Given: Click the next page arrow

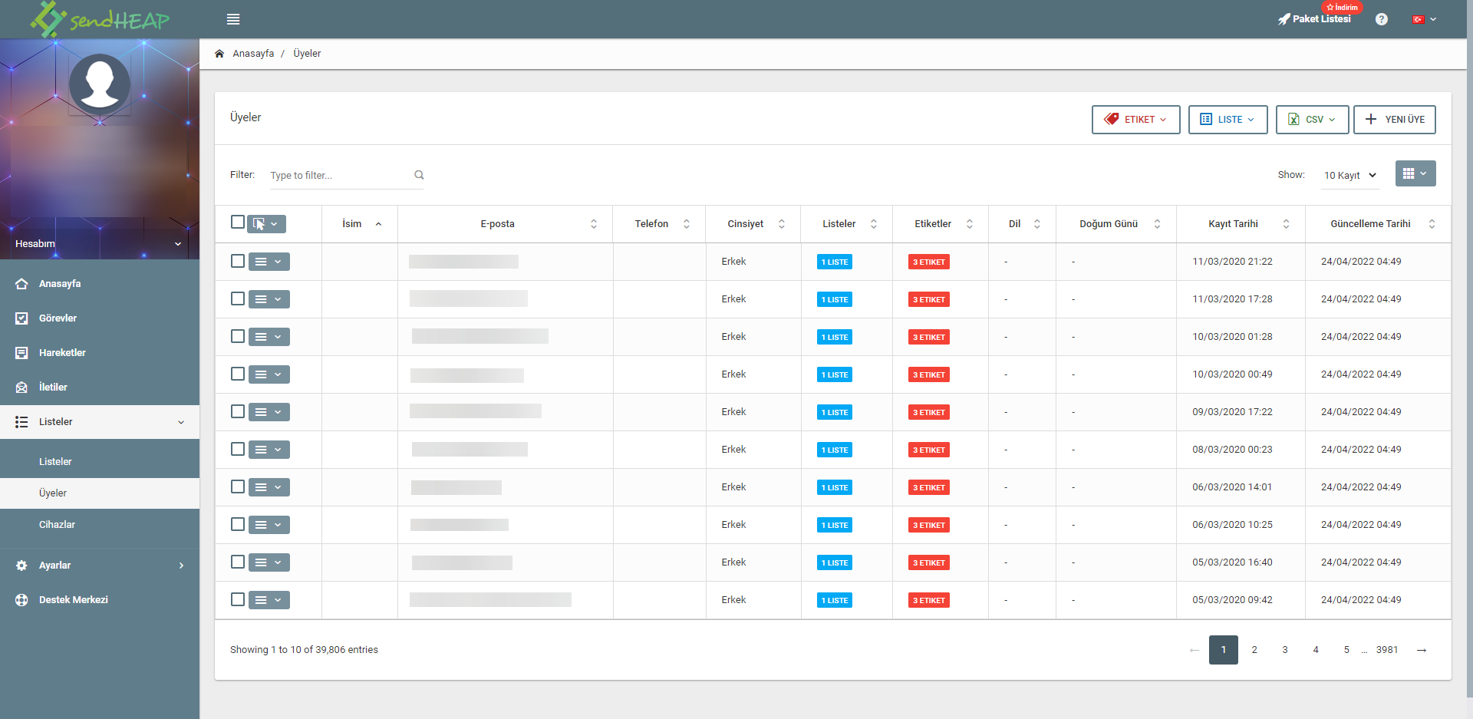Looking at the screenshot, I should [x=1422, y=650].
